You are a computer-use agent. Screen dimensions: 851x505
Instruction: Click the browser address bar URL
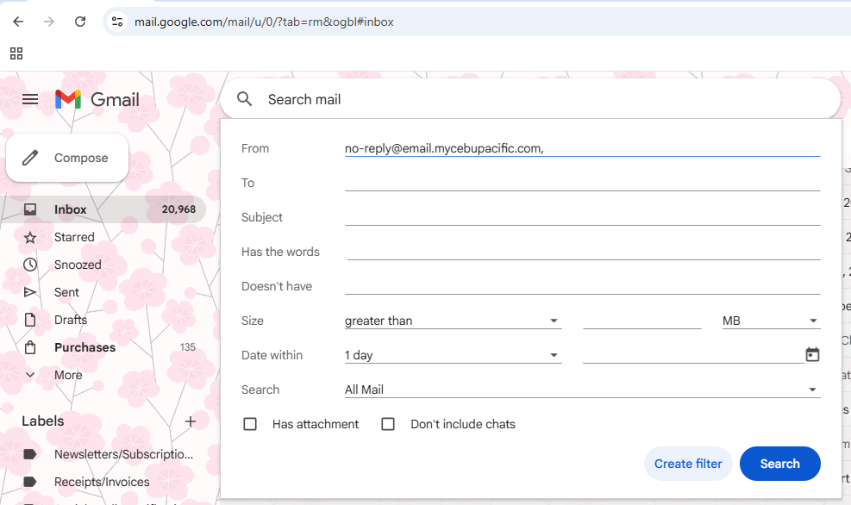(x=265, y=22)
